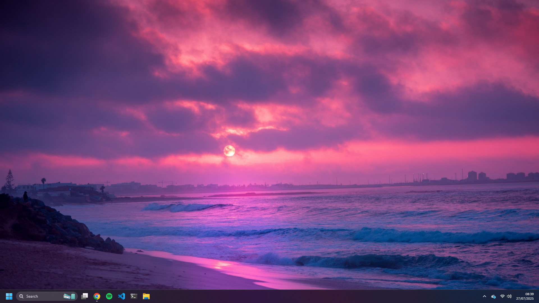Click the Show Desktop sliver at taskbar edge

[x=538, y=296]
